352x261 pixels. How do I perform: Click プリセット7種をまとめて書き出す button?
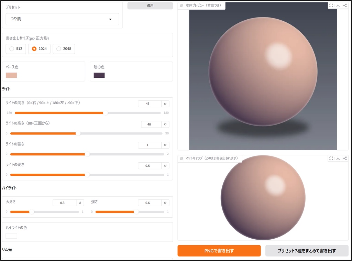click(307, 251)
